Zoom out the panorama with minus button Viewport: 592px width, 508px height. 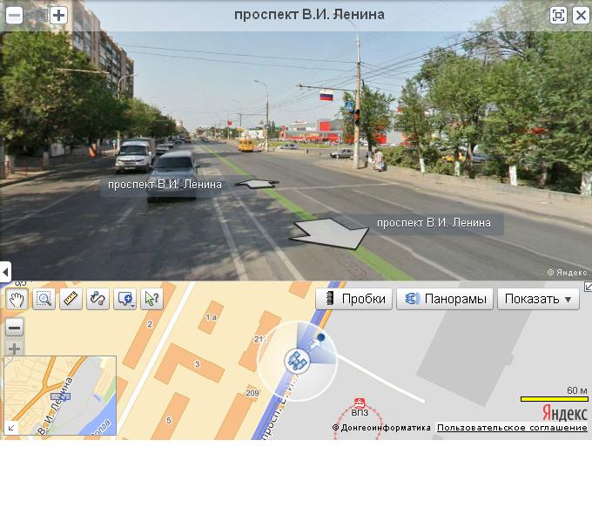click(x=14, y=16)
